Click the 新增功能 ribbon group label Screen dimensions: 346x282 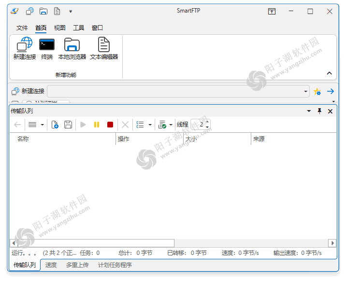[66, 75]
